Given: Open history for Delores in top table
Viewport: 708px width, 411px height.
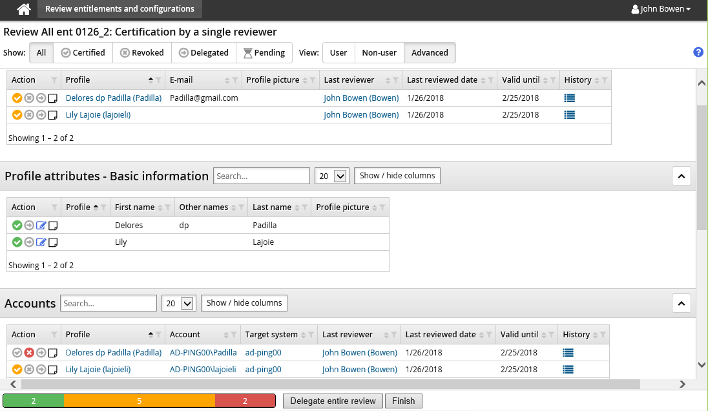Looking at the screenshot, I should click(x=569, y=98).
